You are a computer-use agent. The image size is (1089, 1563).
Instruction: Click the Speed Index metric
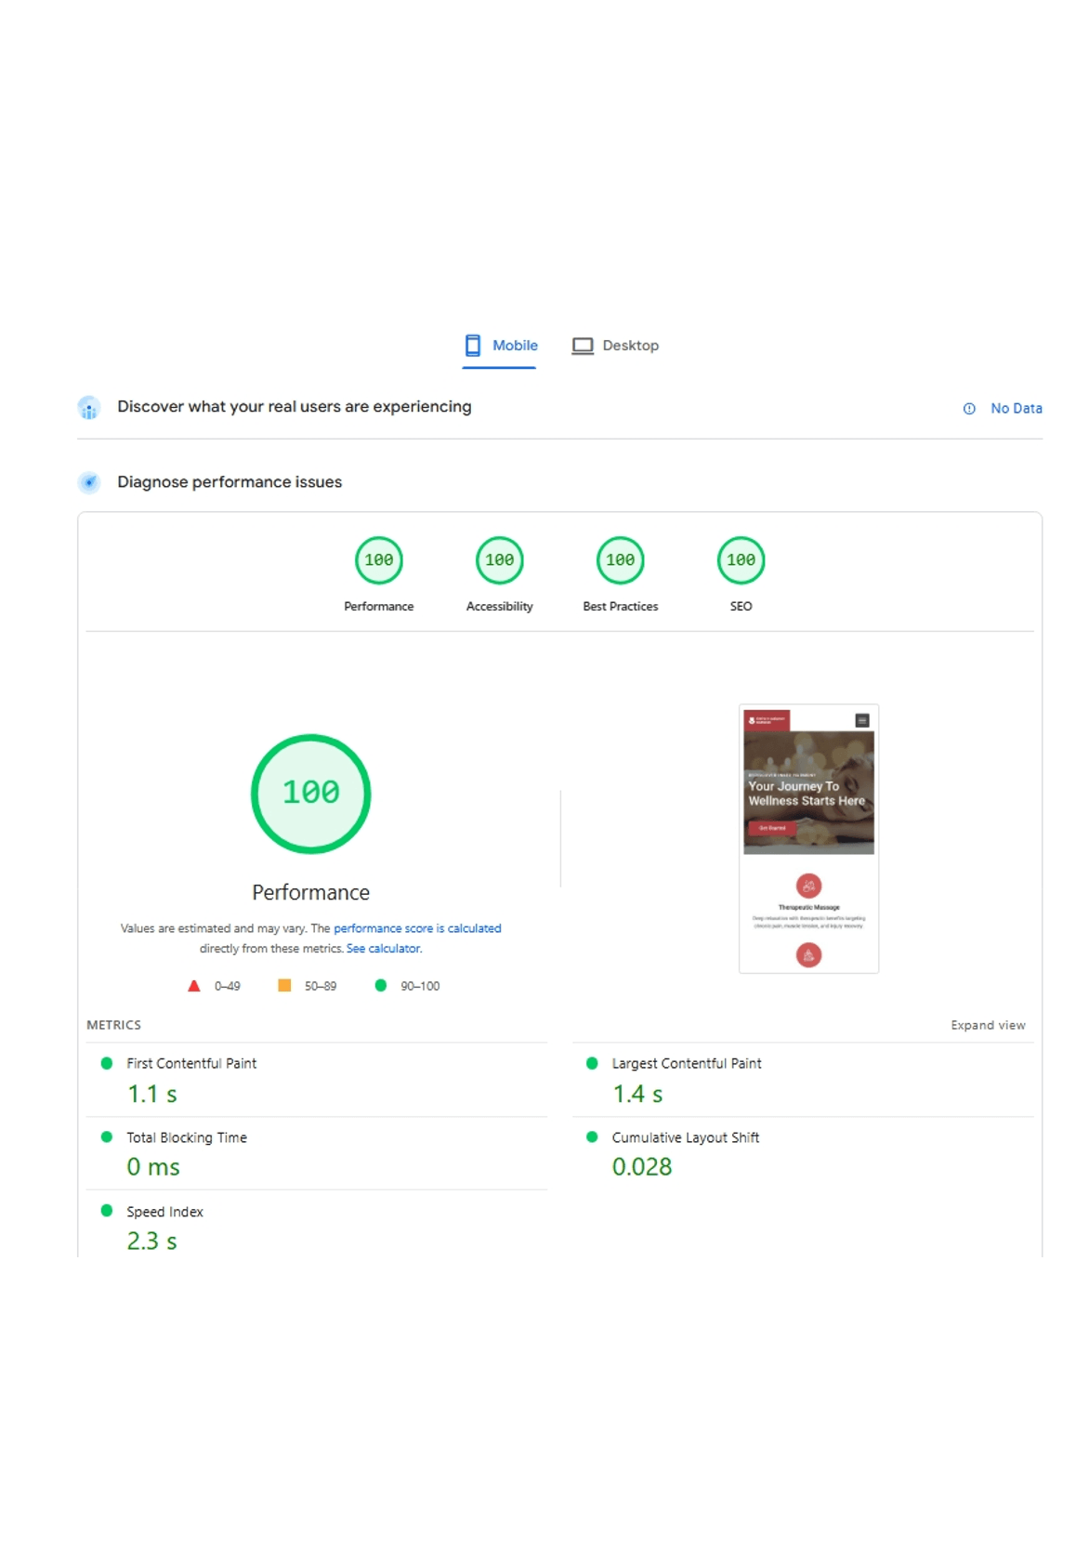[164, 1213]
